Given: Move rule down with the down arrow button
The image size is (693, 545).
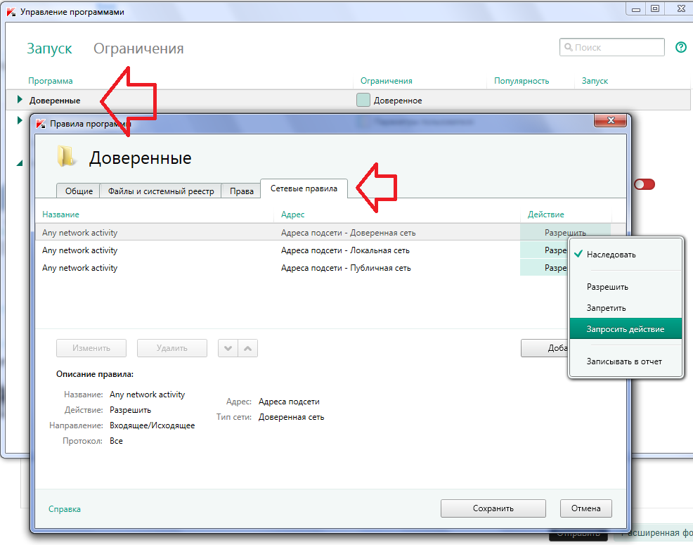Looking at the screenshot, I should coord(228,348).
